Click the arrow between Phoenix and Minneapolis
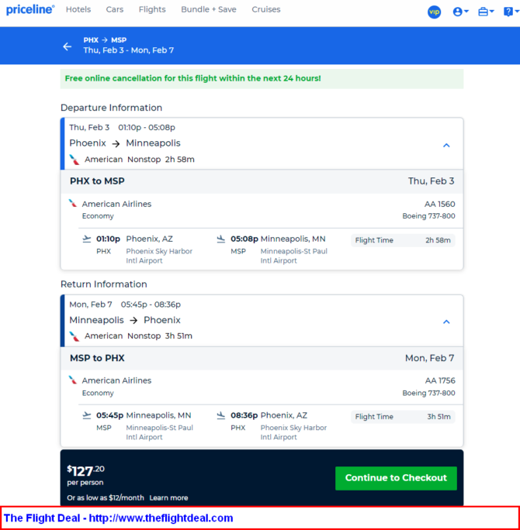520x530 pixels. (x=116, y=143)
